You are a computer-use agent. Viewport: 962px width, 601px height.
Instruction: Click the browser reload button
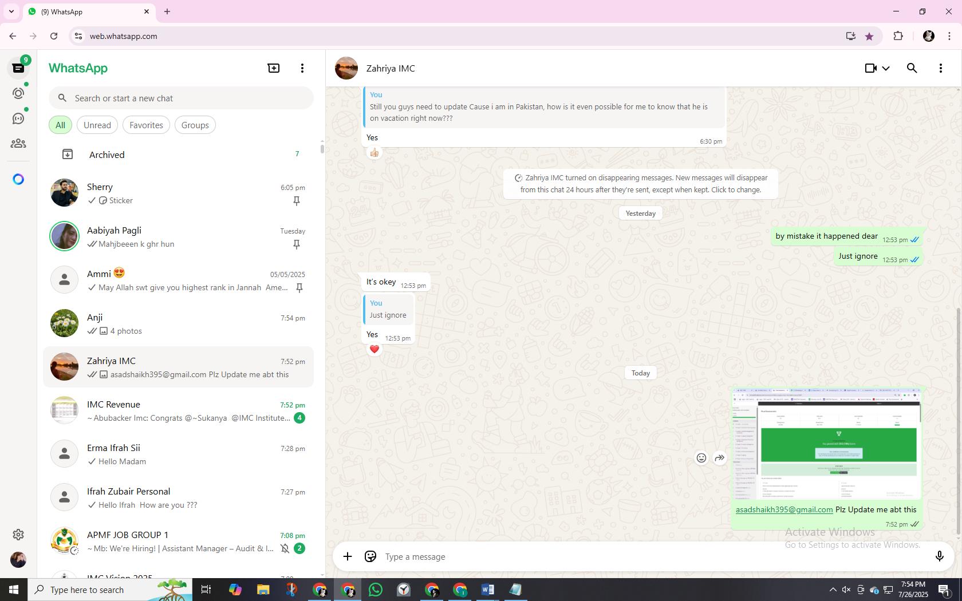pyautogui.click(x=54, y=36)
